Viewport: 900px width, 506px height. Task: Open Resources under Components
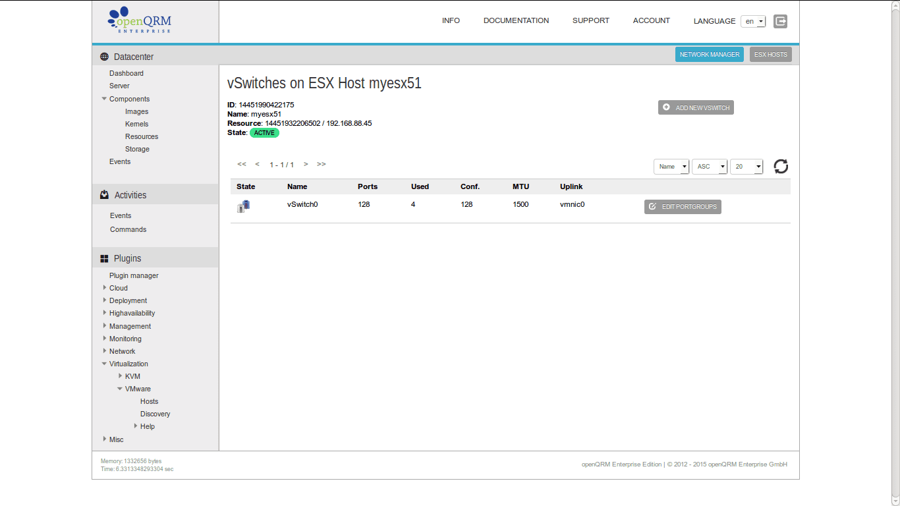(x=142, y=136)
